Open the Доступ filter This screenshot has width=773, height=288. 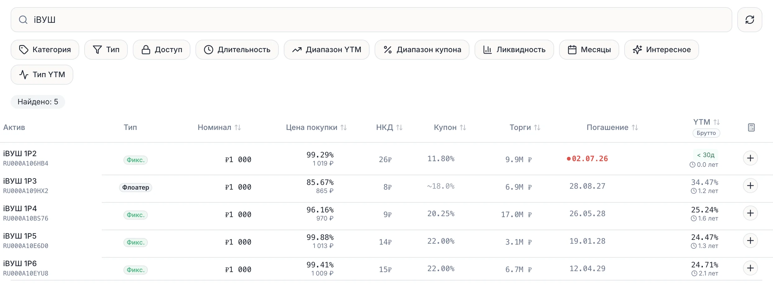(162, 50)
